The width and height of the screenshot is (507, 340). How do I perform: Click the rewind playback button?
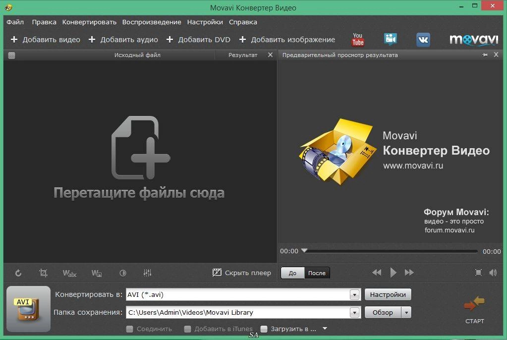(377, 273)
